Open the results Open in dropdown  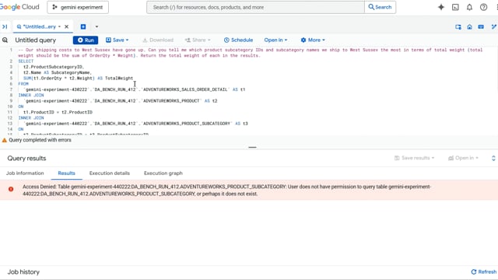(463, 158)
